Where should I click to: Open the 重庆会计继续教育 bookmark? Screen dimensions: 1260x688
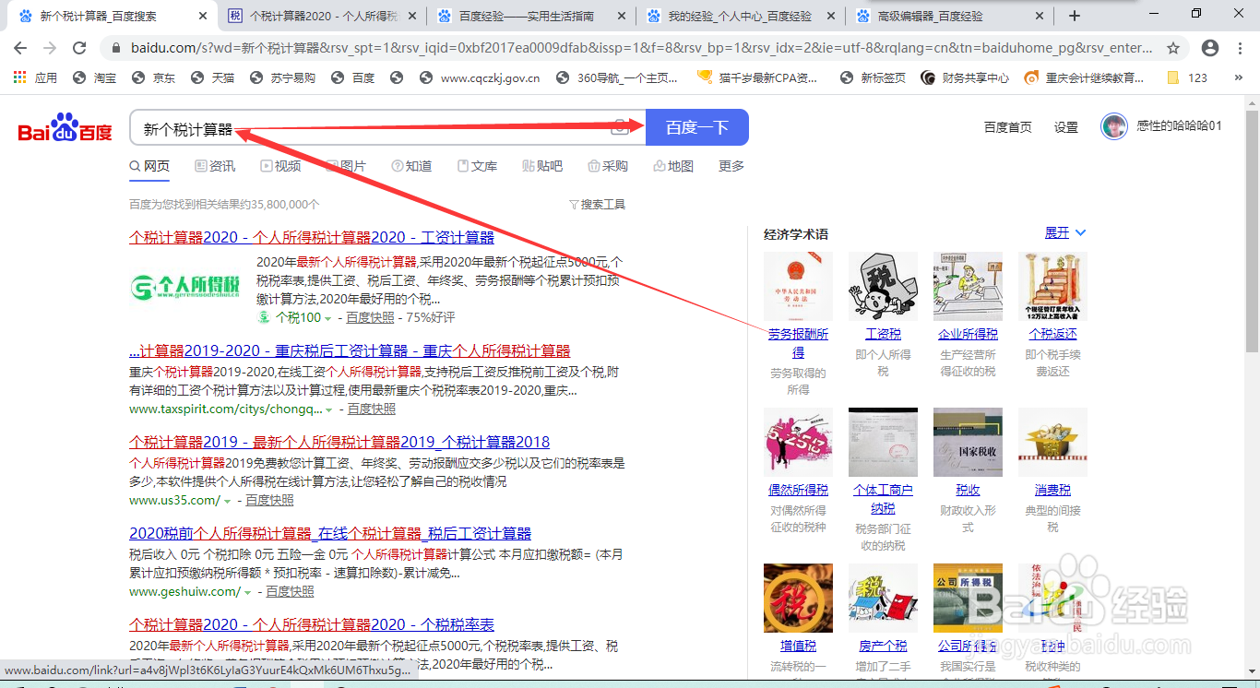tap(1085, 77)
